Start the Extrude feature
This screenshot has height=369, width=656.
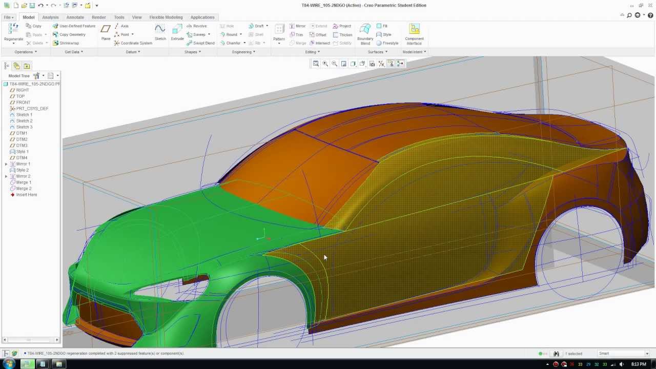pyautogui.click(x=177, y=32)
